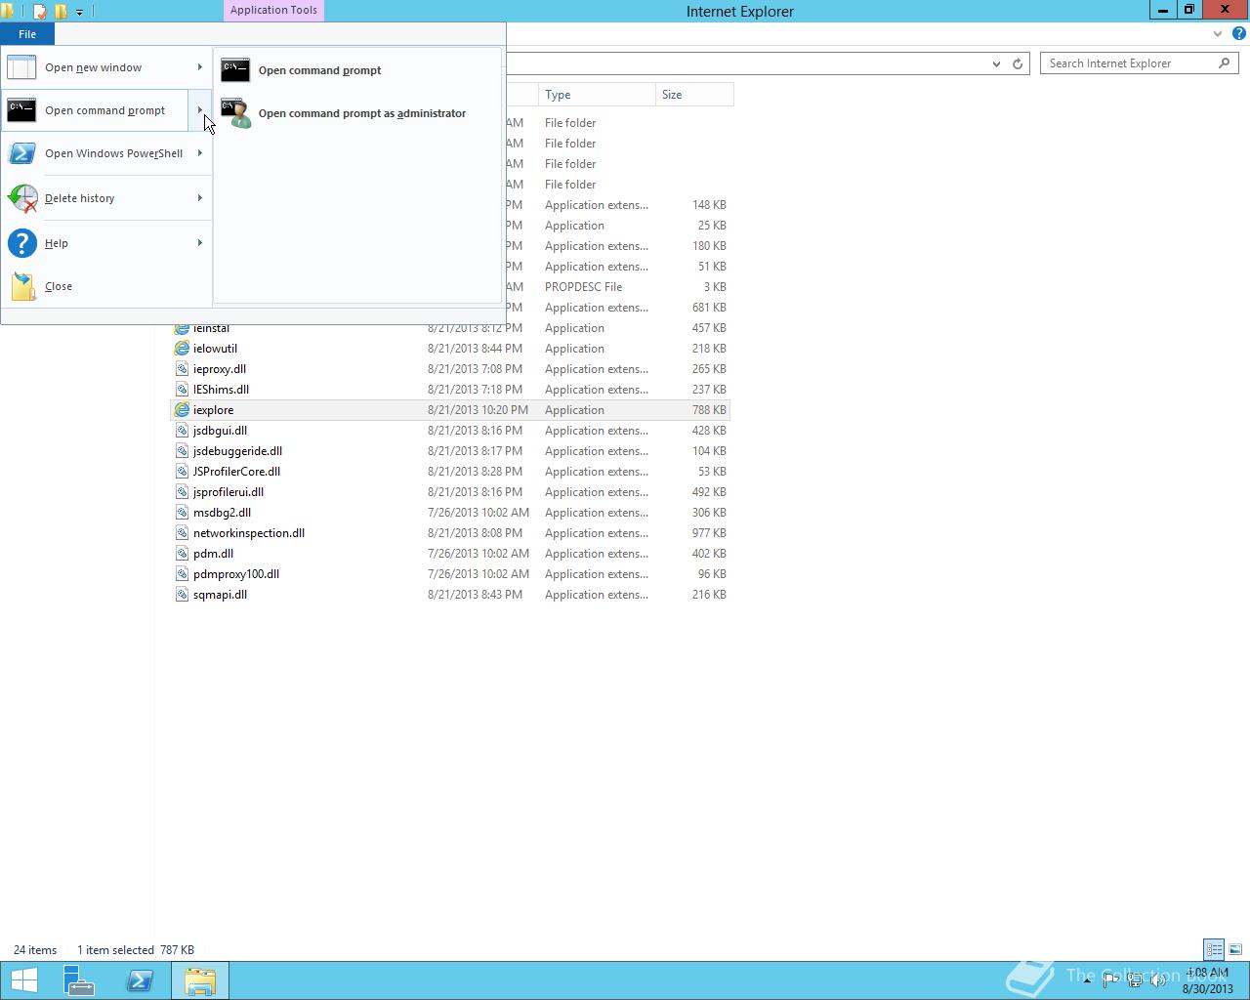
Task: Expand the Delete history submenu arrow
Action: 200,198
